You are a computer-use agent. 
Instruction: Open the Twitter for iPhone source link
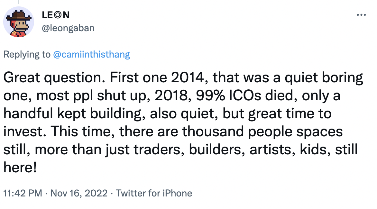154,193
